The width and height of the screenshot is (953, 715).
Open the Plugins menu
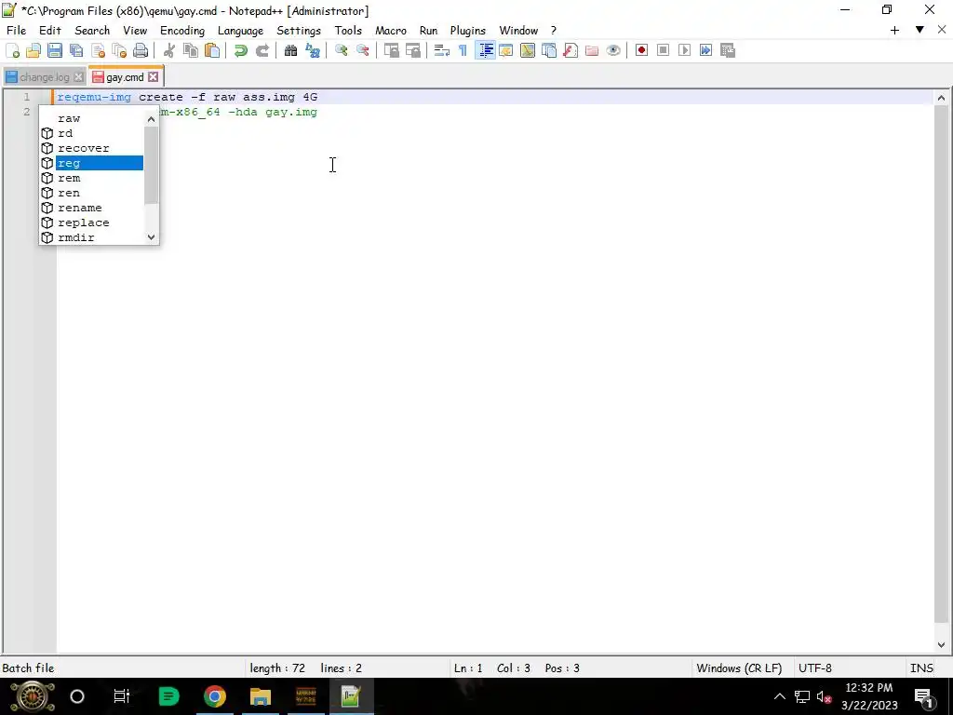coord(468,31)
